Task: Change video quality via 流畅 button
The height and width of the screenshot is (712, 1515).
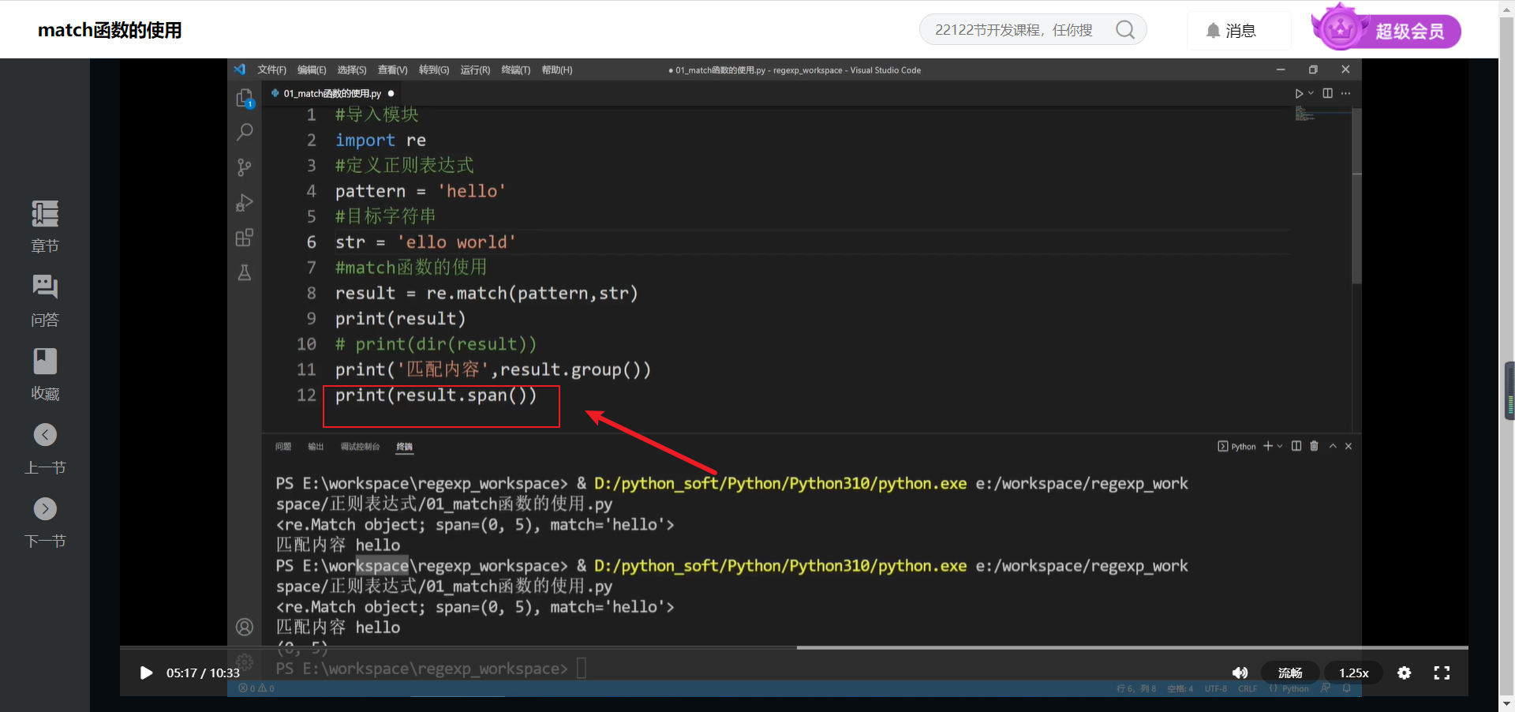Action: pyautogui.click(x=1290, y=673)
